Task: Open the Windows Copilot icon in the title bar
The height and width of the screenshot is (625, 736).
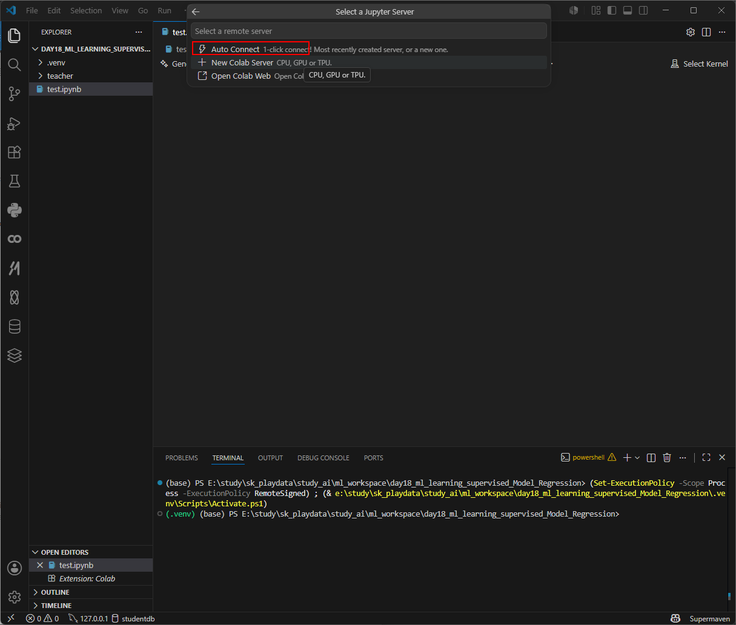Action: [x=574, y=10]
